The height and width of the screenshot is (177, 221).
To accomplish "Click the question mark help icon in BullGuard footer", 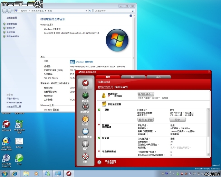I will 99,162.
